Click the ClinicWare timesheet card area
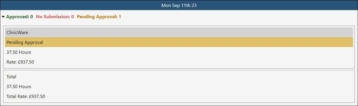 tap(179, 47)
